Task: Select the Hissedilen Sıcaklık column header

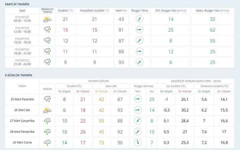Action: pos(94,11)
